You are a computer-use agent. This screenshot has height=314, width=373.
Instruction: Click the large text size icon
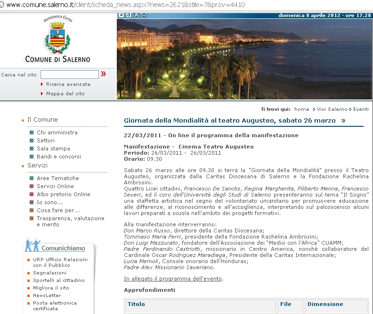click(x=136, y=15)
